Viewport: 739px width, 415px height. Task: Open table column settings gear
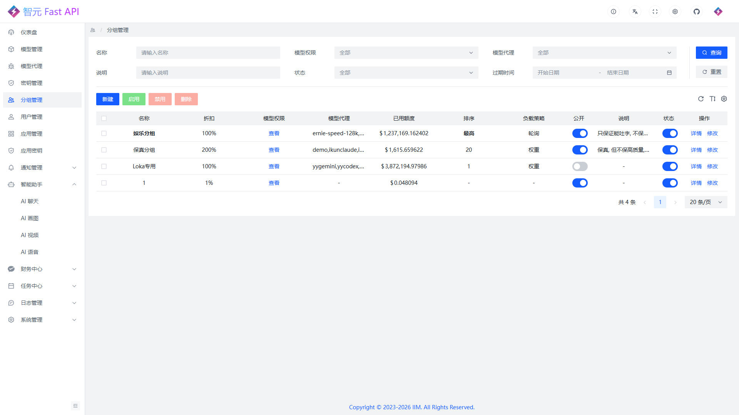(x=724, y=99)
